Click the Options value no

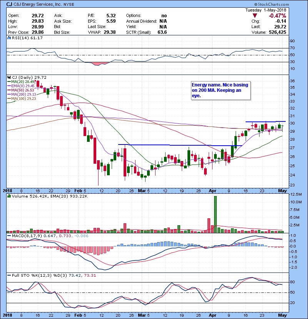click(x=164, y=16)
